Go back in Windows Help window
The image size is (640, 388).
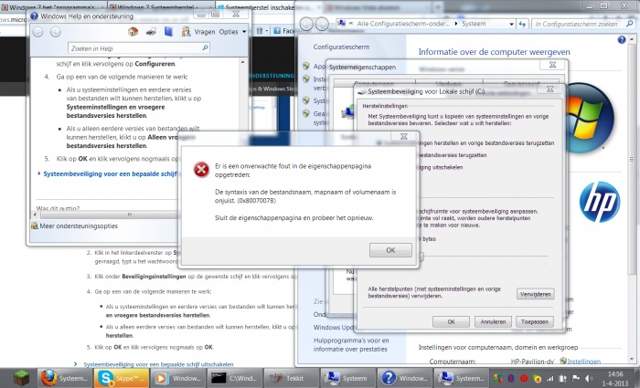pos(38,32)
